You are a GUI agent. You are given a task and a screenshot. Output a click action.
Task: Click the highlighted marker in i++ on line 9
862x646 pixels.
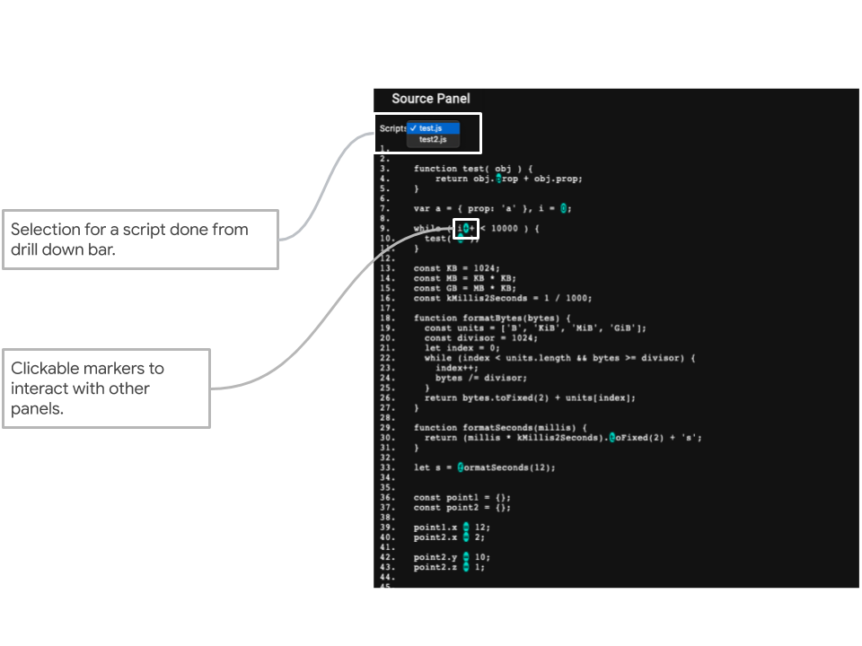pyautogui.click(x=467, y=229)
